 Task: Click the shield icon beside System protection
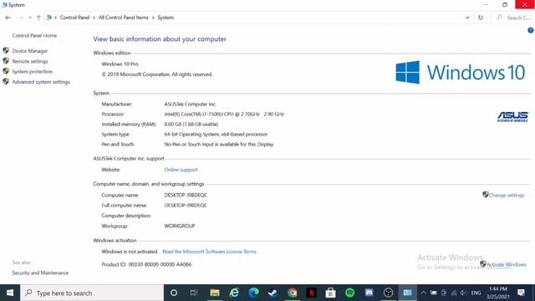[x=6, y=71]
